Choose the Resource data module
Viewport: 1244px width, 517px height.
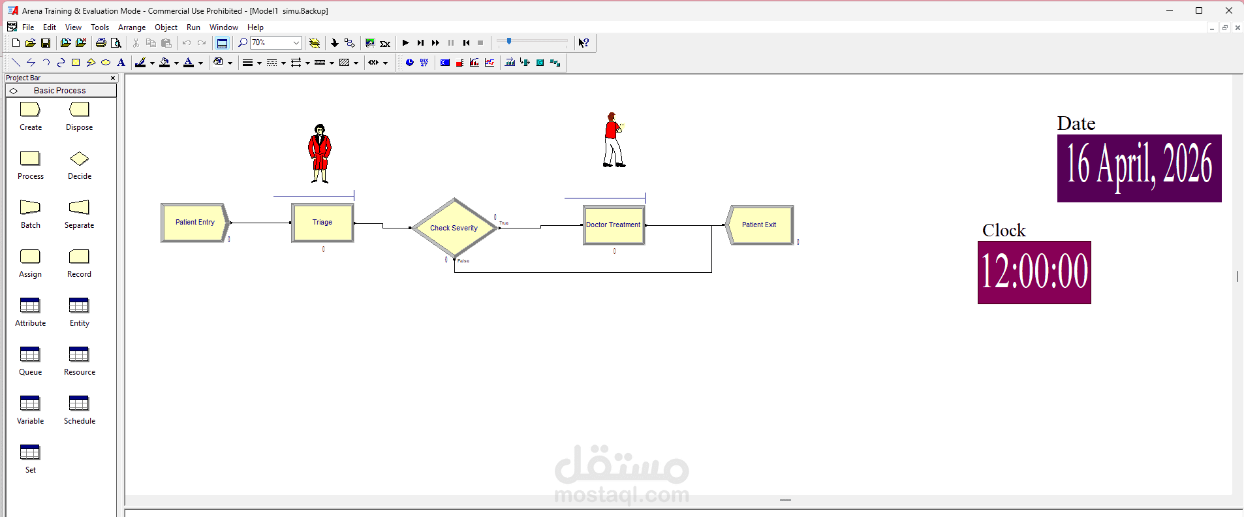pyautogui.click(x=80, y=361)
